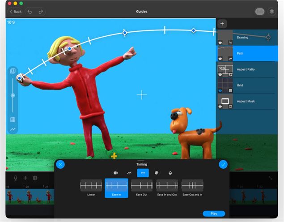Click the microphone icon above timeline
Screen dimensions: 284x222
point(16,178)
